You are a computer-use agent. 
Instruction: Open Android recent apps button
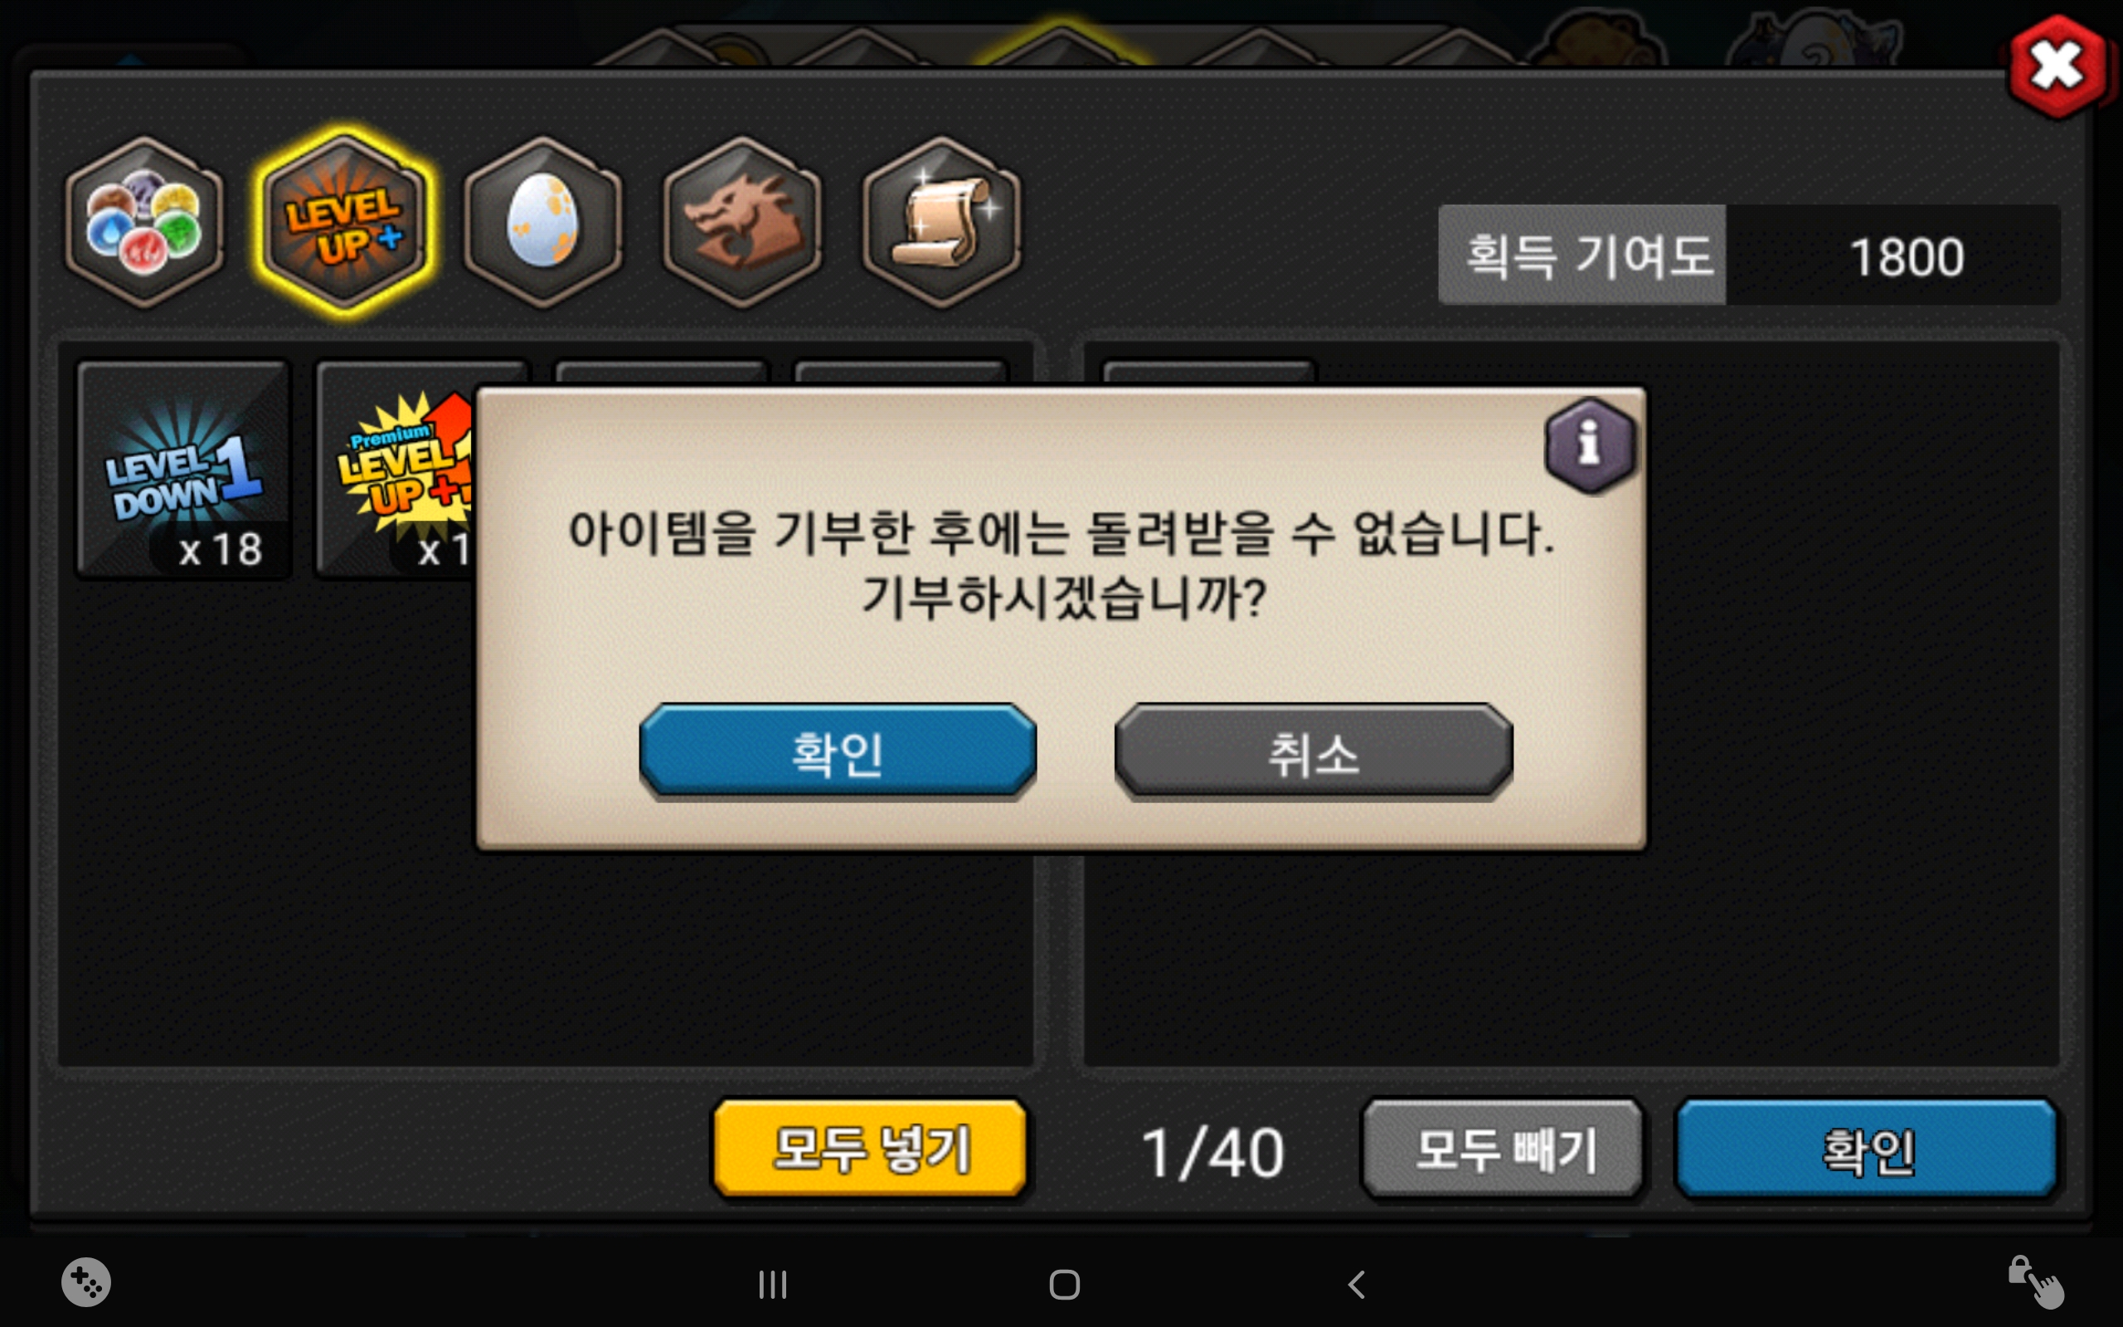pos(773,1285)
